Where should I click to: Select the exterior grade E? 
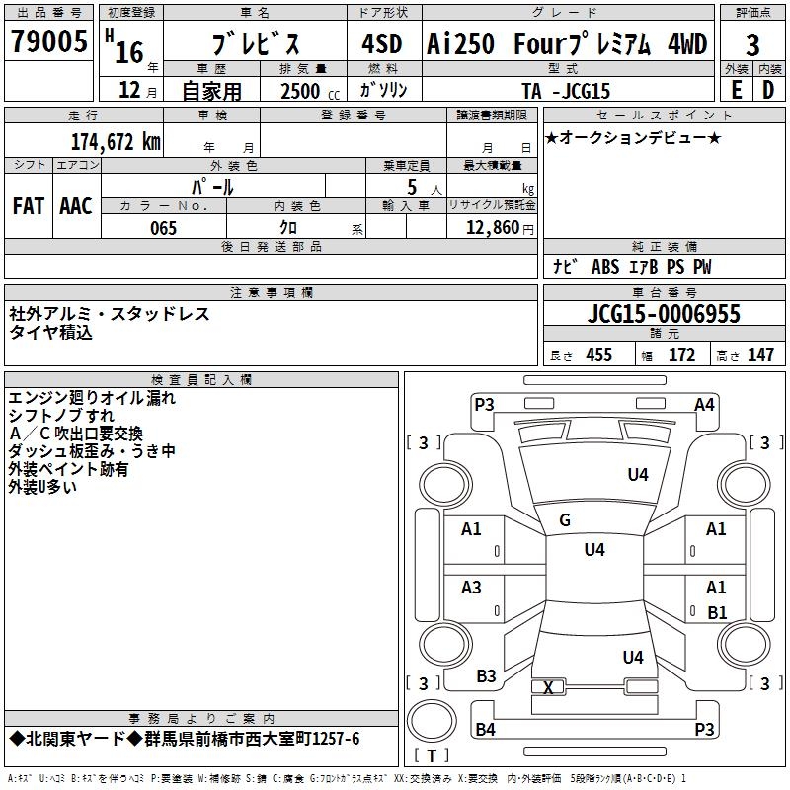click(737, 90)
